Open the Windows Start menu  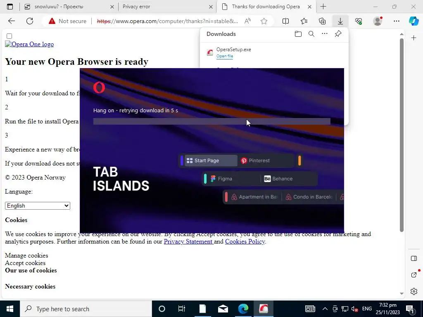pos(10,309)
